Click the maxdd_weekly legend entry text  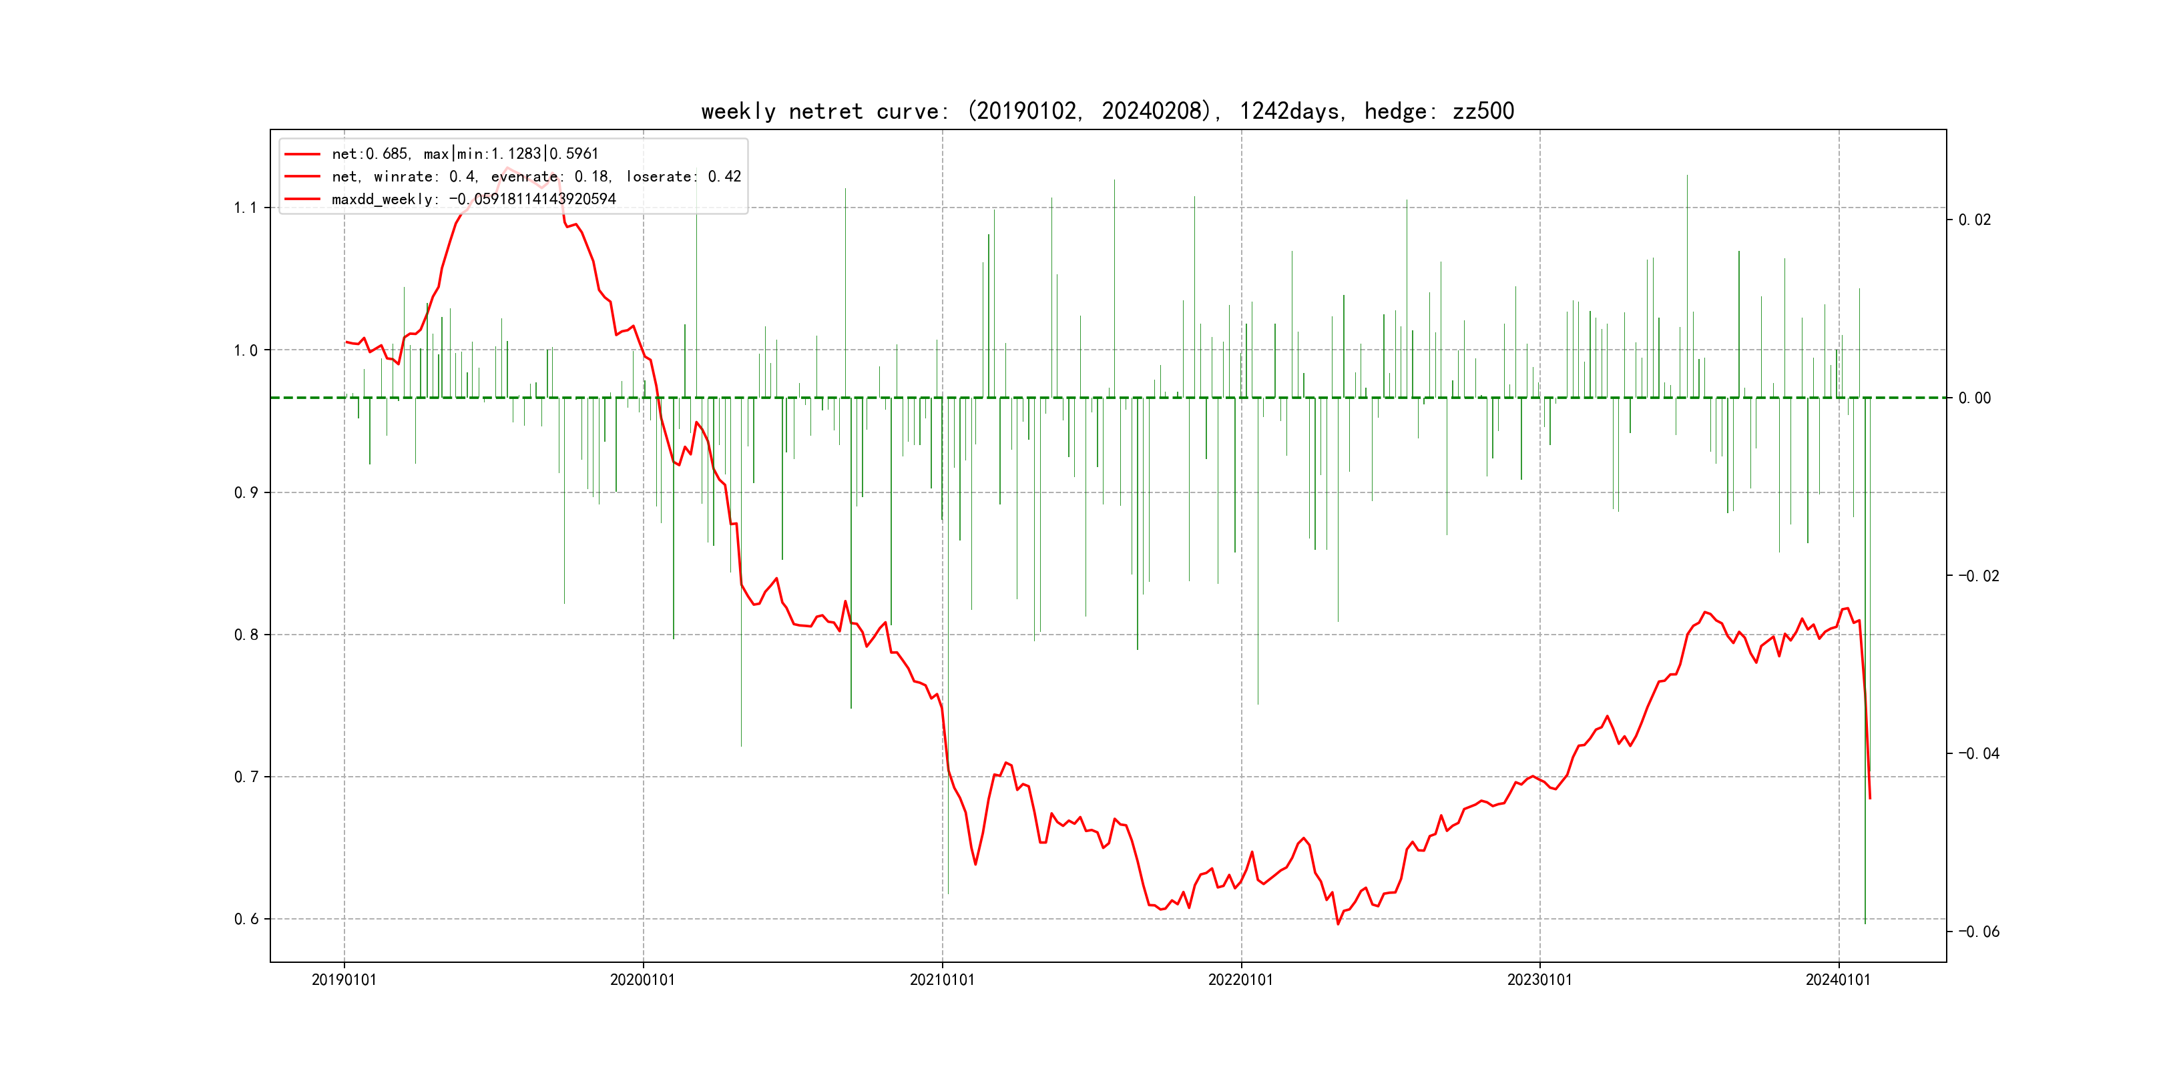[473, 199]
